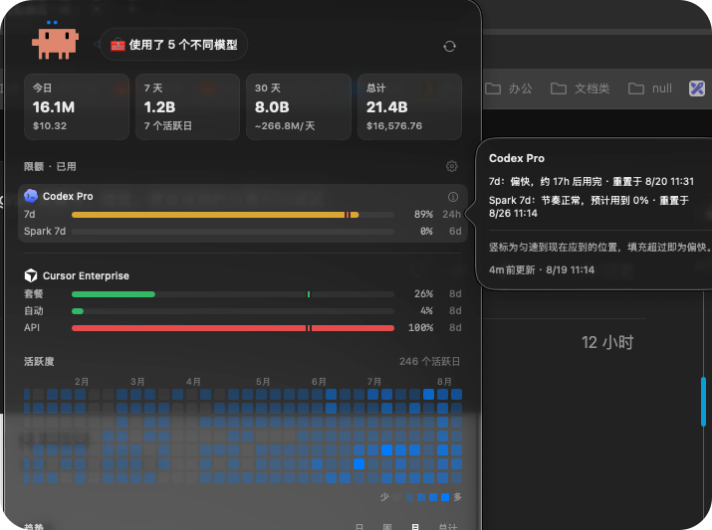Image resolution: width=712 pixels, height=530 pixels.
Task: Click the green 套餐 usage bar
Action: click(232, 294)
